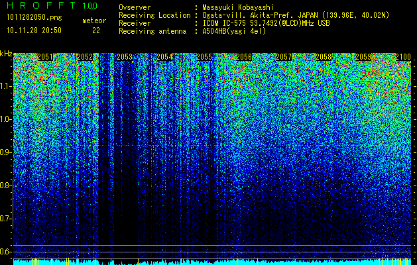Click the meteor count 22
417x265 pixels.
[96, 30]
